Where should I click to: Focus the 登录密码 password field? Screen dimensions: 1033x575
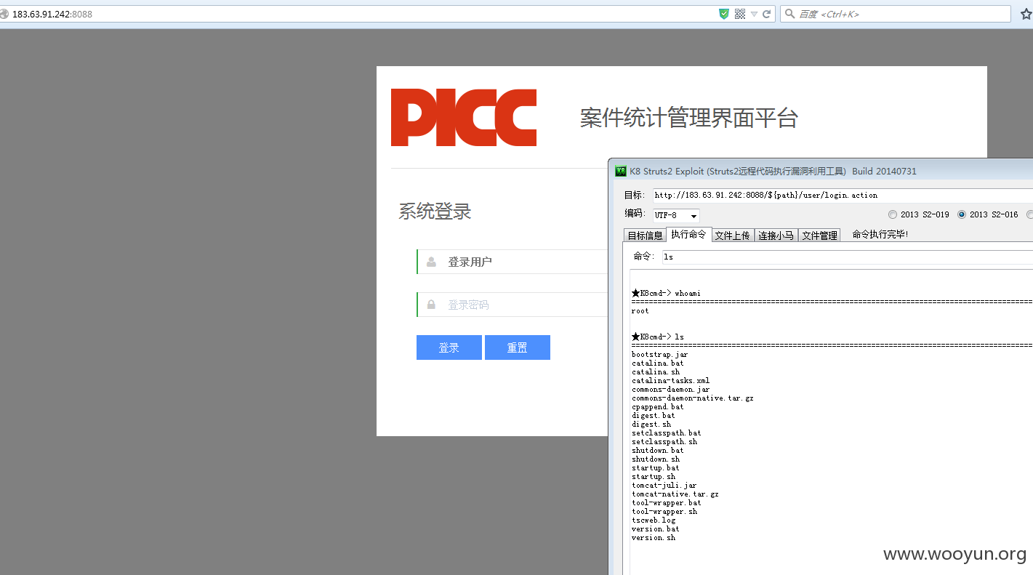[513, 305]
